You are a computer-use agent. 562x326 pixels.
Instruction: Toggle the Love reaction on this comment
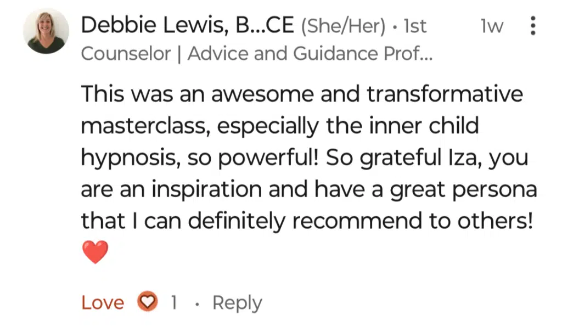(103, 302)
